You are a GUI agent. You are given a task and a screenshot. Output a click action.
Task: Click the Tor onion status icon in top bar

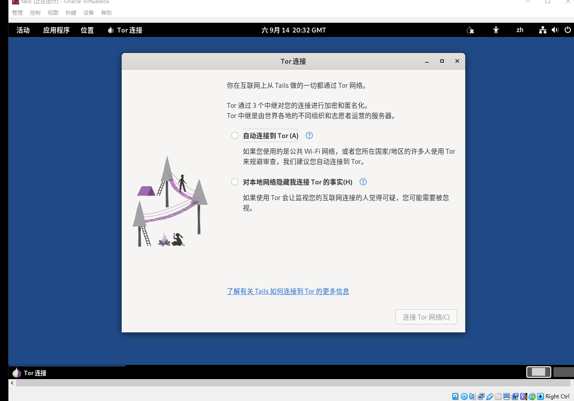(x=470, y=30)
